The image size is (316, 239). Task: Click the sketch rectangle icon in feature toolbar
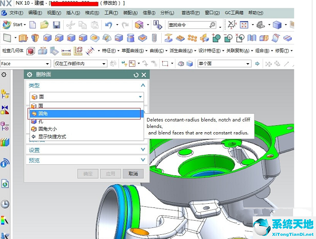[7, 38]
